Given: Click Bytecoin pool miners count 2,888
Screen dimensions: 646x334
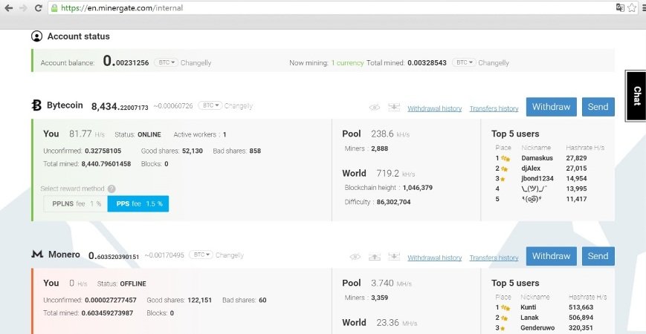Looking at the screenshot, I should coord(379,148).
